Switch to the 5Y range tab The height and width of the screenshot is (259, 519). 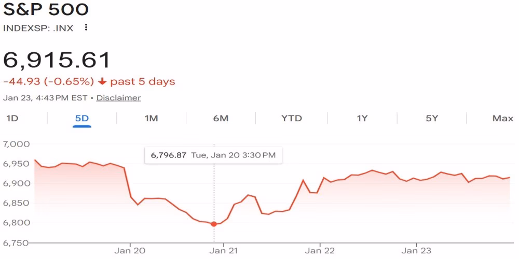432,118
